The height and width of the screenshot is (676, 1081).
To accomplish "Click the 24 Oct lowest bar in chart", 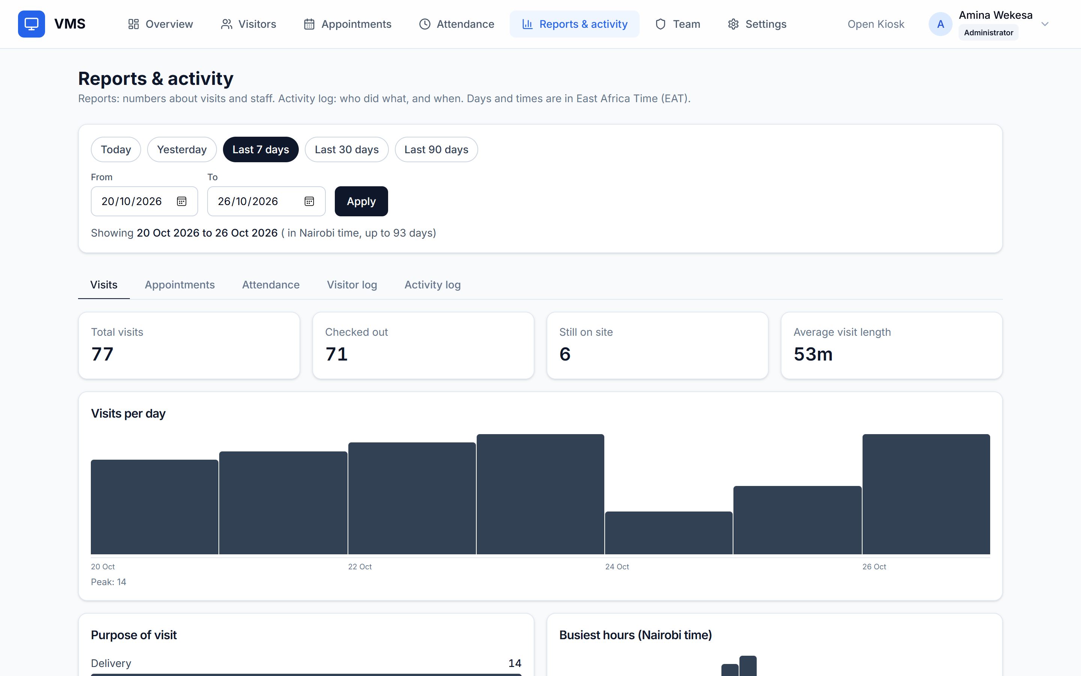I will pos(669,533).
